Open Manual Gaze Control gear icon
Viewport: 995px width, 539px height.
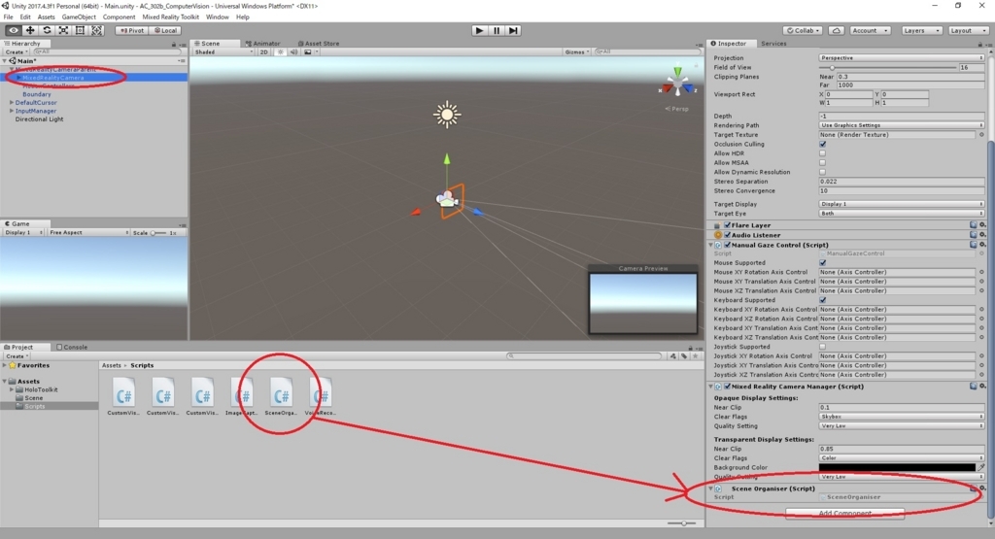click(982, 245)
